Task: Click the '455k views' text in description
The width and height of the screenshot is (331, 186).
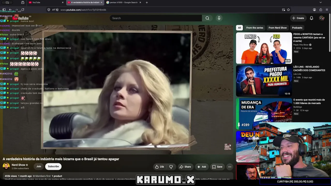Action: pyautogui.click(x=11, y=176)
